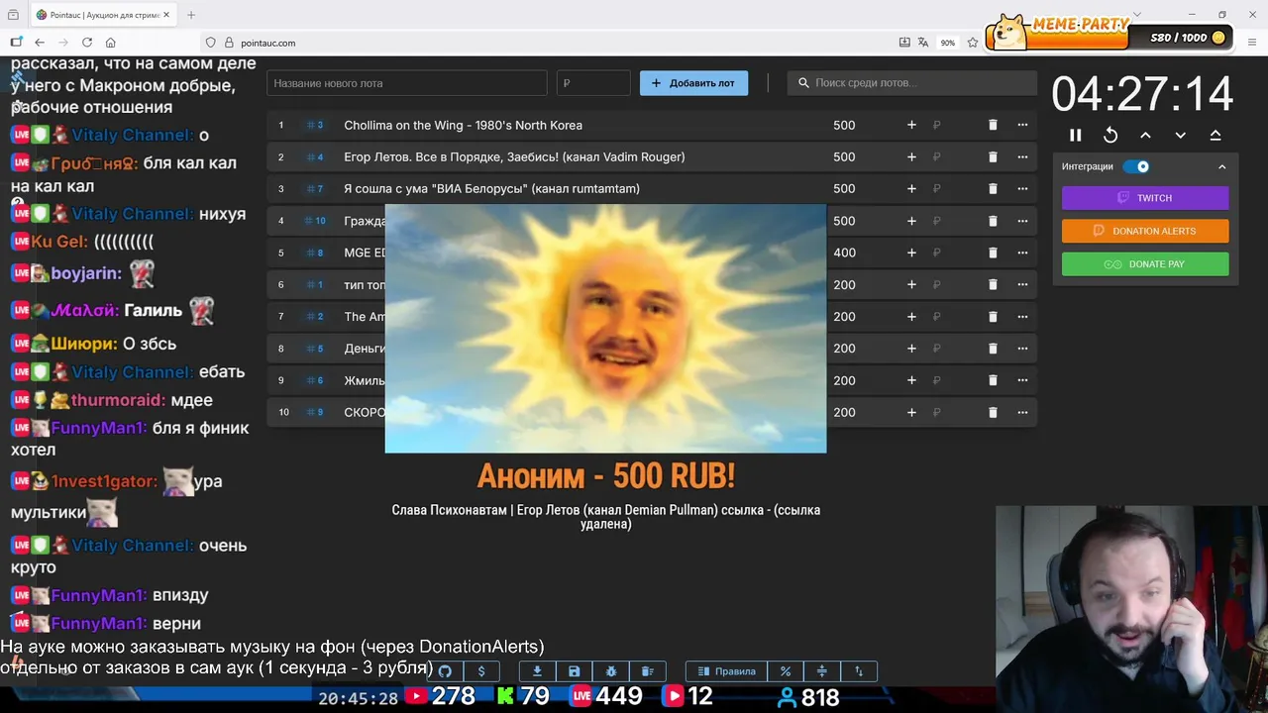Delete lot row 5 priced 400

tap(993, 253)
